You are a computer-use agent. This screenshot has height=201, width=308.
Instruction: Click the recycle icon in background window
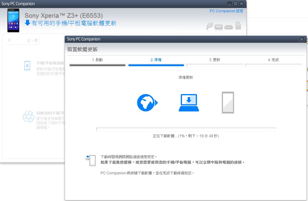pyautogui.click(x=28, y=117)
